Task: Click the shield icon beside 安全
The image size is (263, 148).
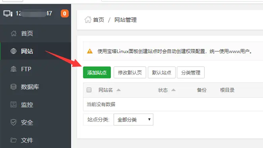Action: click(x=14, y=122)
